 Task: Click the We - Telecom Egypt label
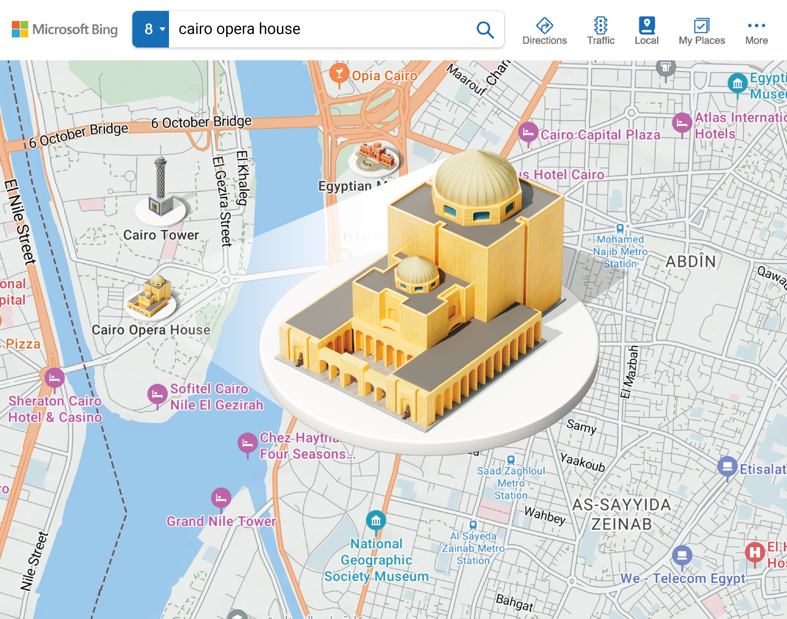click(x=682, y=578)
